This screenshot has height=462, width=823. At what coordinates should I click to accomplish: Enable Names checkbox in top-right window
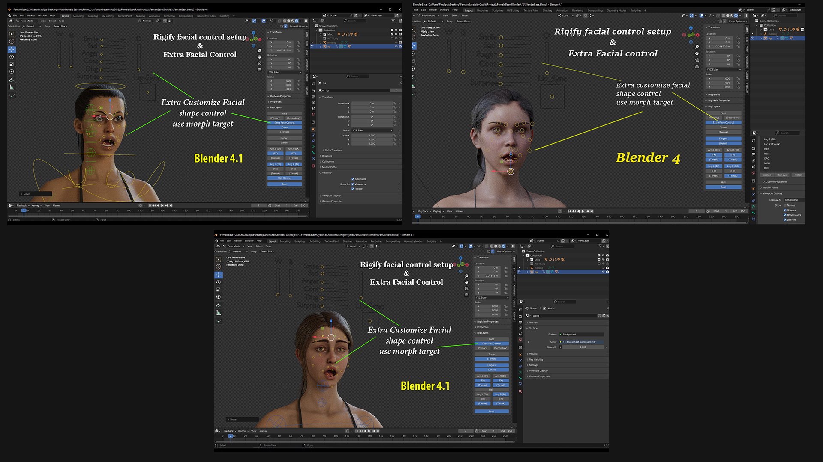[785, 205]
